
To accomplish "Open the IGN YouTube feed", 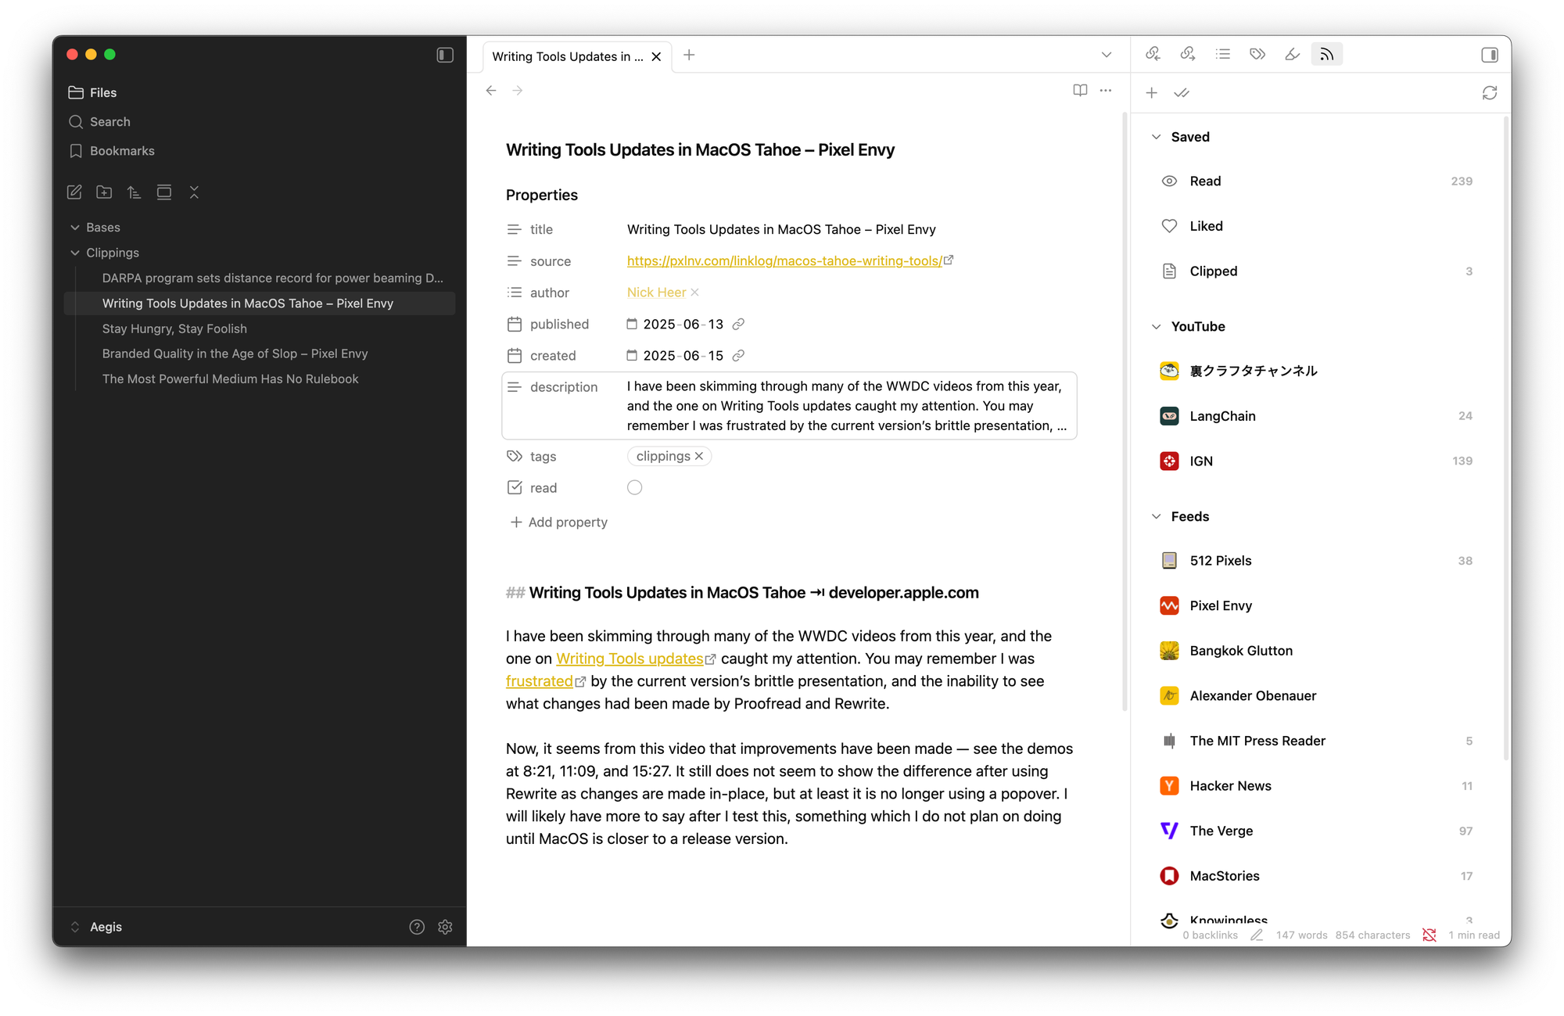I will [x=1317, y=461].
